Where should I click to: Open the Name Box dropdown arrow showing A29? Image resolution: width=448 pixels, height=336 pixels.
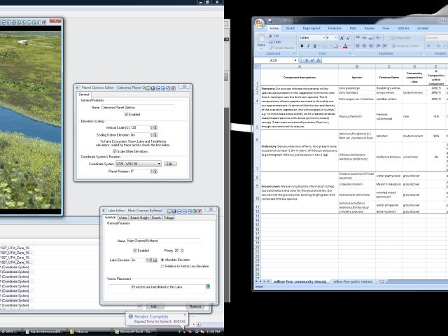pos(295,60)
